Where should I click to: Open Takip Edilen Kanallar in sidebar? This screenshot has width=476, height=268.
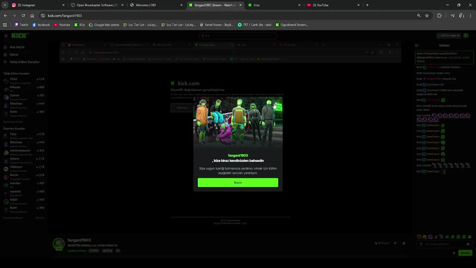pyautogui.click(x=22, y=62)
